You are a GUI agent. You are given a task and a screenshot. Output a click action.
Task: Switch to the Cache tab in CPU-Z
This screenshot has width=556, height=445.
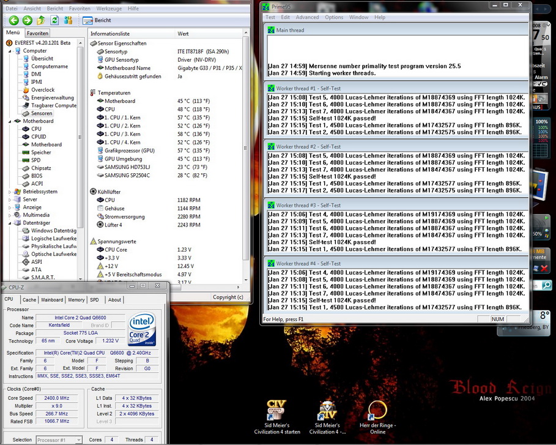(x=29, y=300)
